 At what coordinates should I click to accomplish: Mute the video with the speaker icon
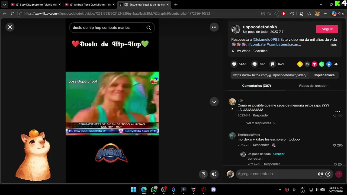(214, 174)
